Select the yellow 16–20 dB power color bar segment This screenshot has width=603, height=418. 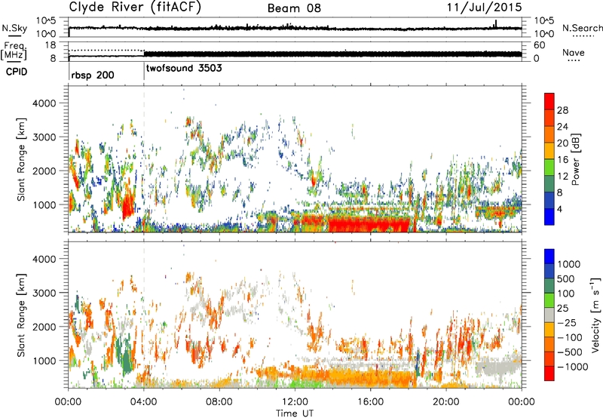pyautogui.click(x=549, y=151)
